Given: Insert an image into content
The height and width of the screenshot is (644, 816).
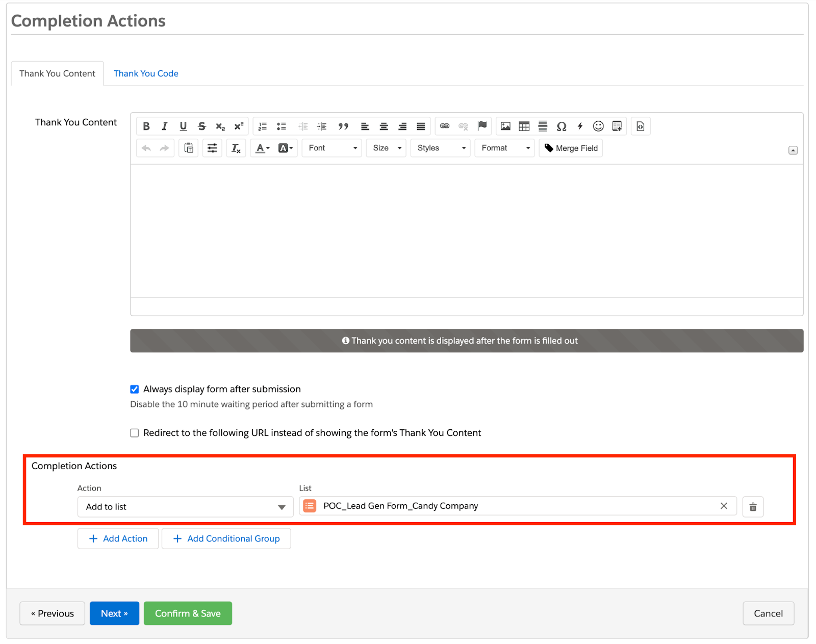Looking at the screenshot, I should [505, 126].
